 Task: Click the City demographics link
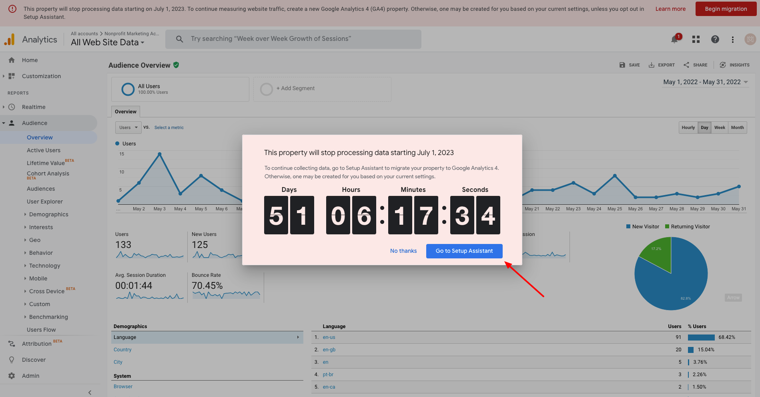pos(118,362)
